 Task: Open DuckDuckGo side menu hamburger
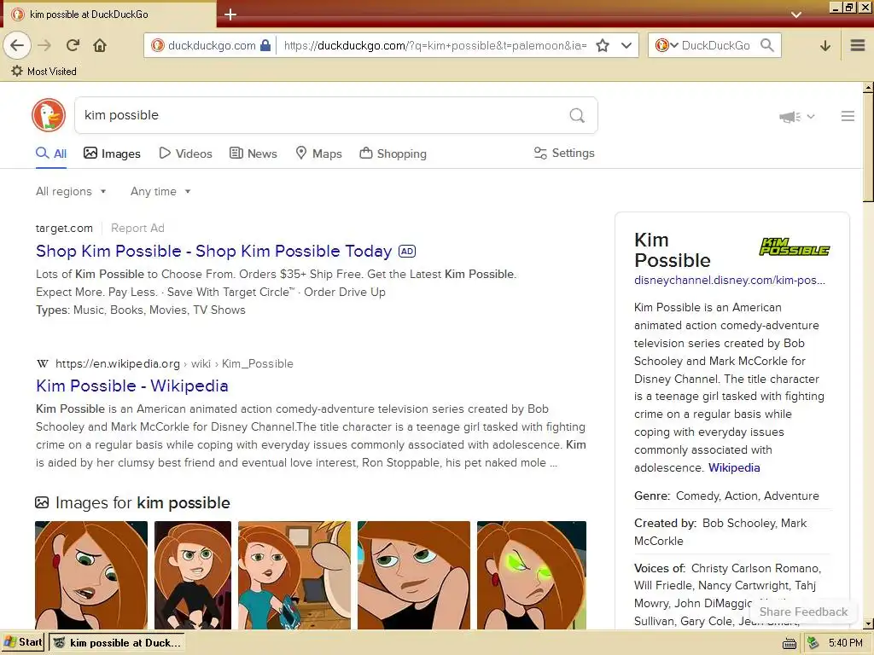848,116
